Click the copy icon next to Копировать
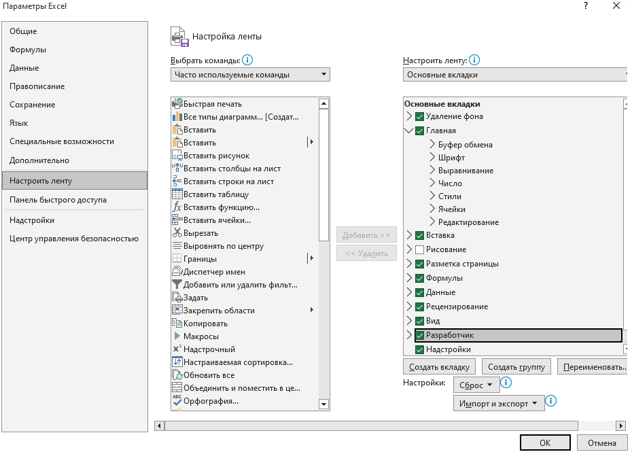This screenshot has width=632, height=452. click(x=177, y=323)
